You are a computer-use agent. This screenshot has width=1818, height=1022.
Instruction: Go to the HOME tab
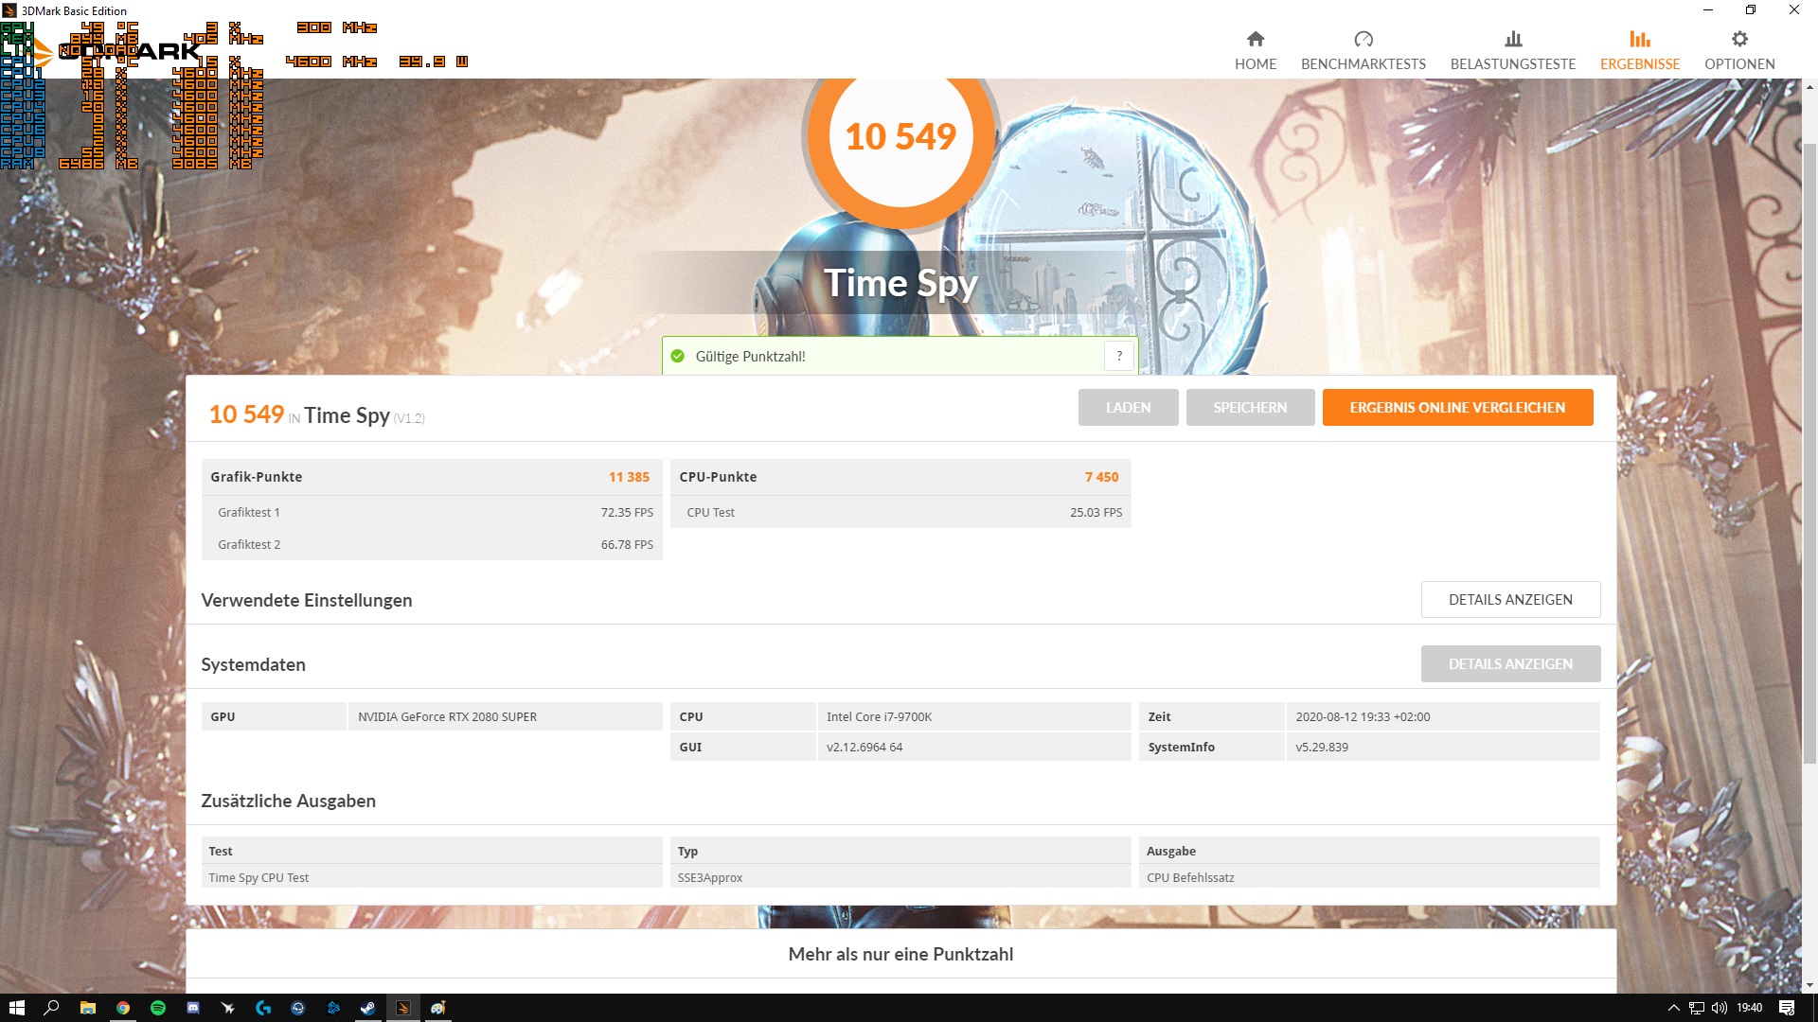click(x=1255, y=50)
